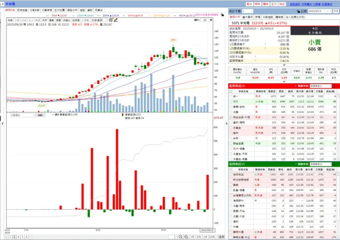Click the lock icon next to 日期
This screenshot has height=240, width=340.
coord(299,11)
